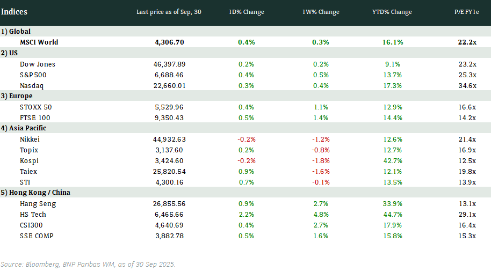Click the SSE COMP last price value

(x=169, y=236)
